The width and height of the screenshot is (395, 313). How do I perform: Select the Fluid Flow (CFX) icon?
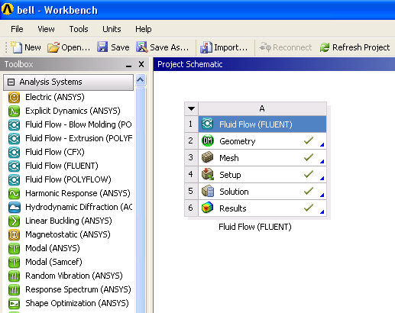pyautogui.click(x=14, y=152)
